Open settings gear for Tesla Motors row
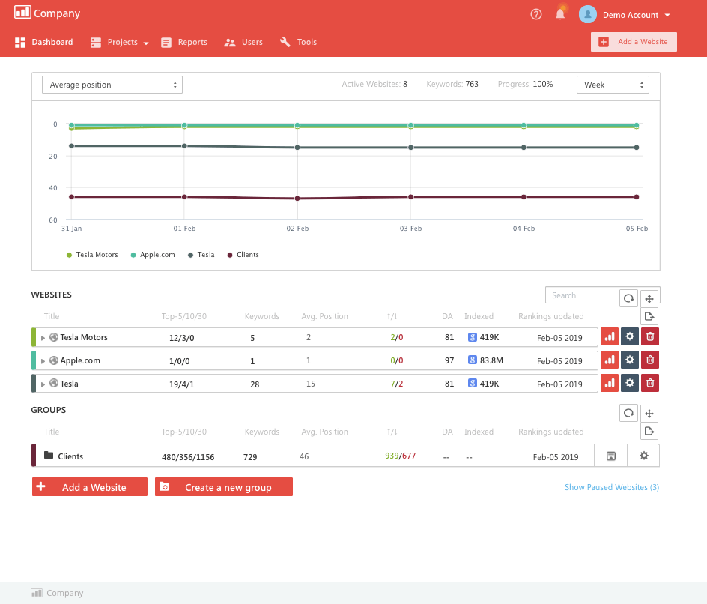 pos(629,337)
